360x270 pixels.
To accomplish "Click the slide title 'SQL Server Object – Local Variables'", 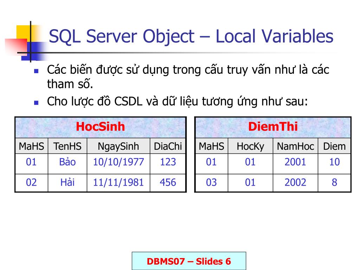I will (x=191, y=36).
